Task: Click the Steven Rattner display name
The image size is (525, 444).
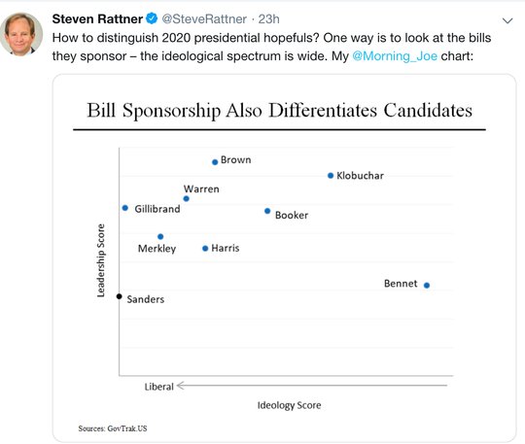Action: point(97,19)
